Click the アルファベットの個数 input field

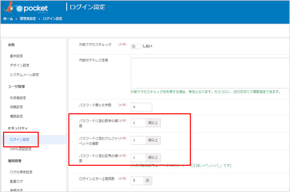pos(138,140)
